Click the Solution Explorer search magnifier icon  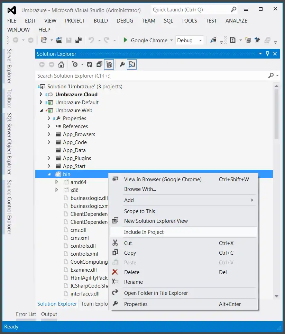(x=271, y=76)
